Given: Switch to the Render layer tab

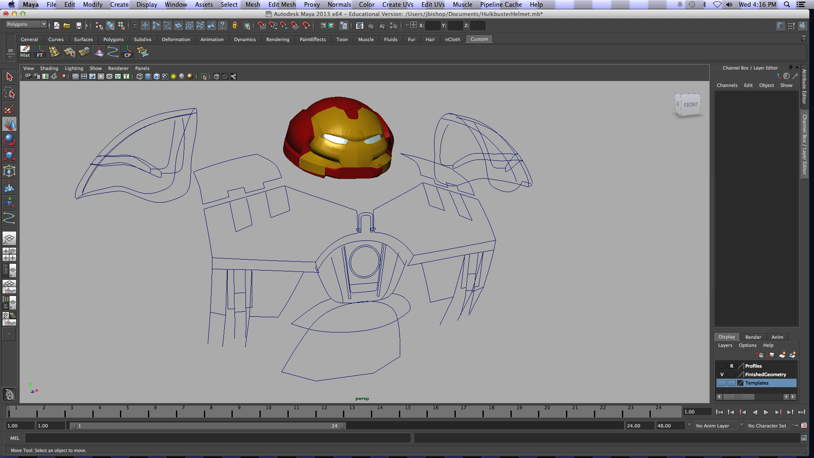Looking at the screenshot, I should click(753, 337).
